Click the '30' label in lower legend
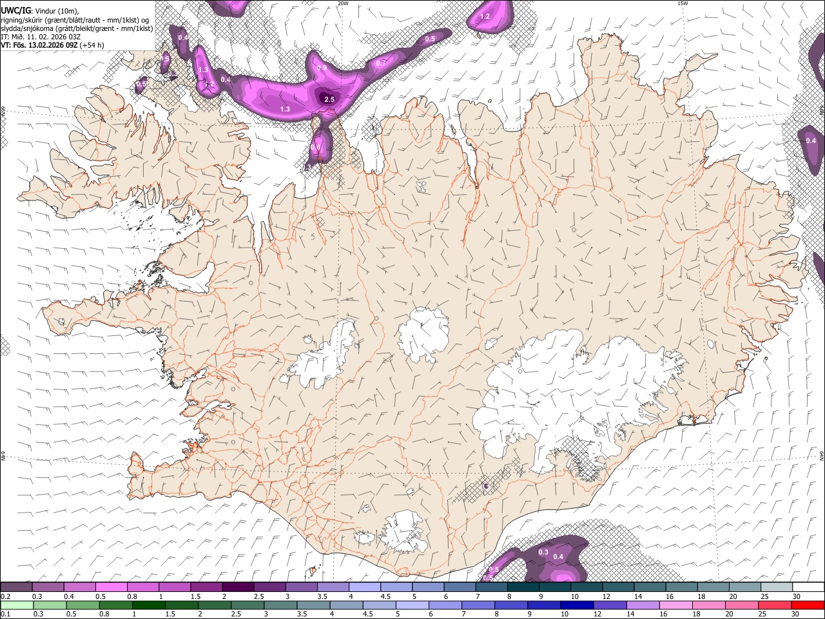 [794, 614]
